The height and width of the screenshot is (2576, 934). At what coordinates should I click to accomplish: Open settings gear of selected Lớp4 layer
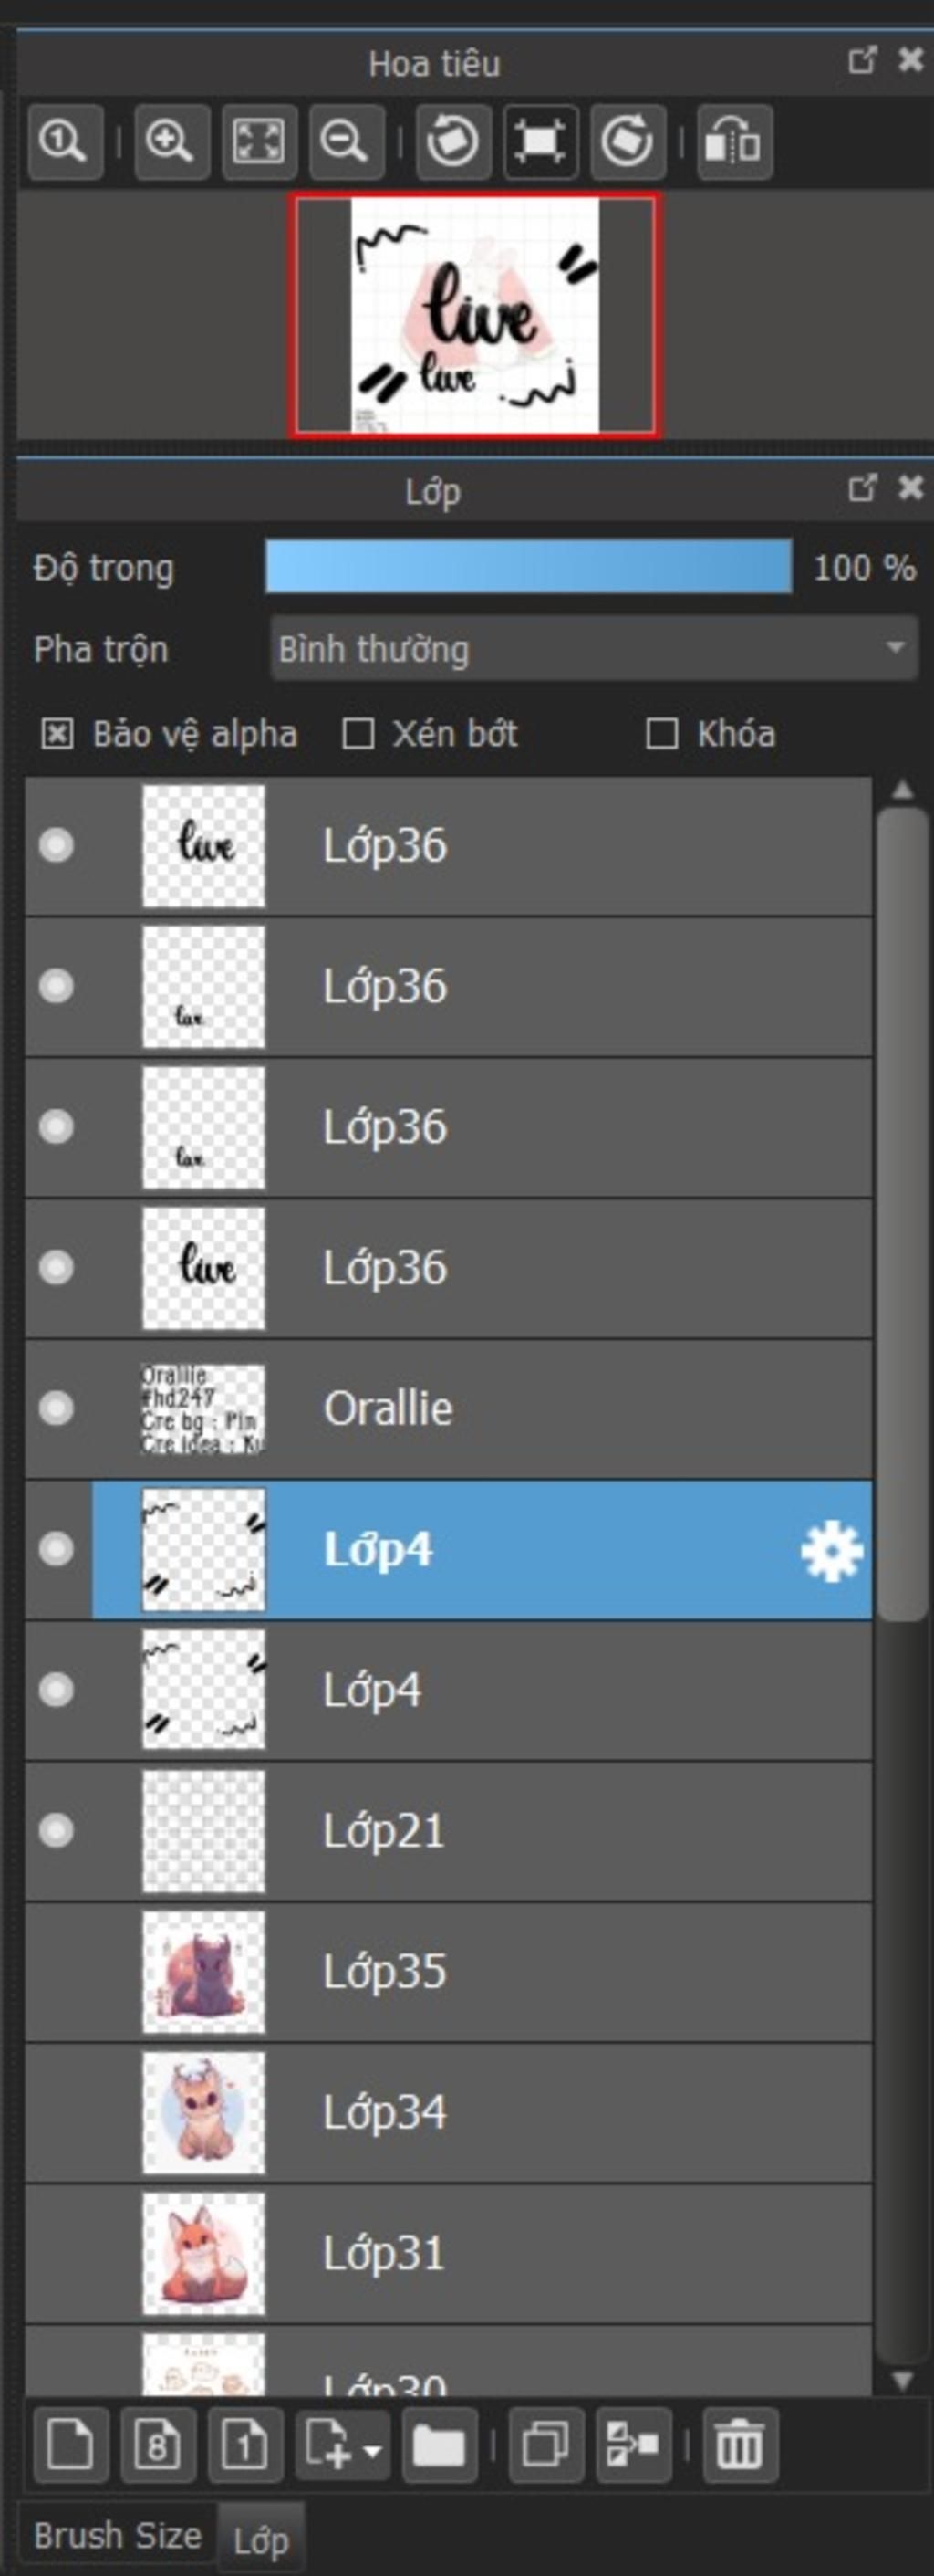831,1551
